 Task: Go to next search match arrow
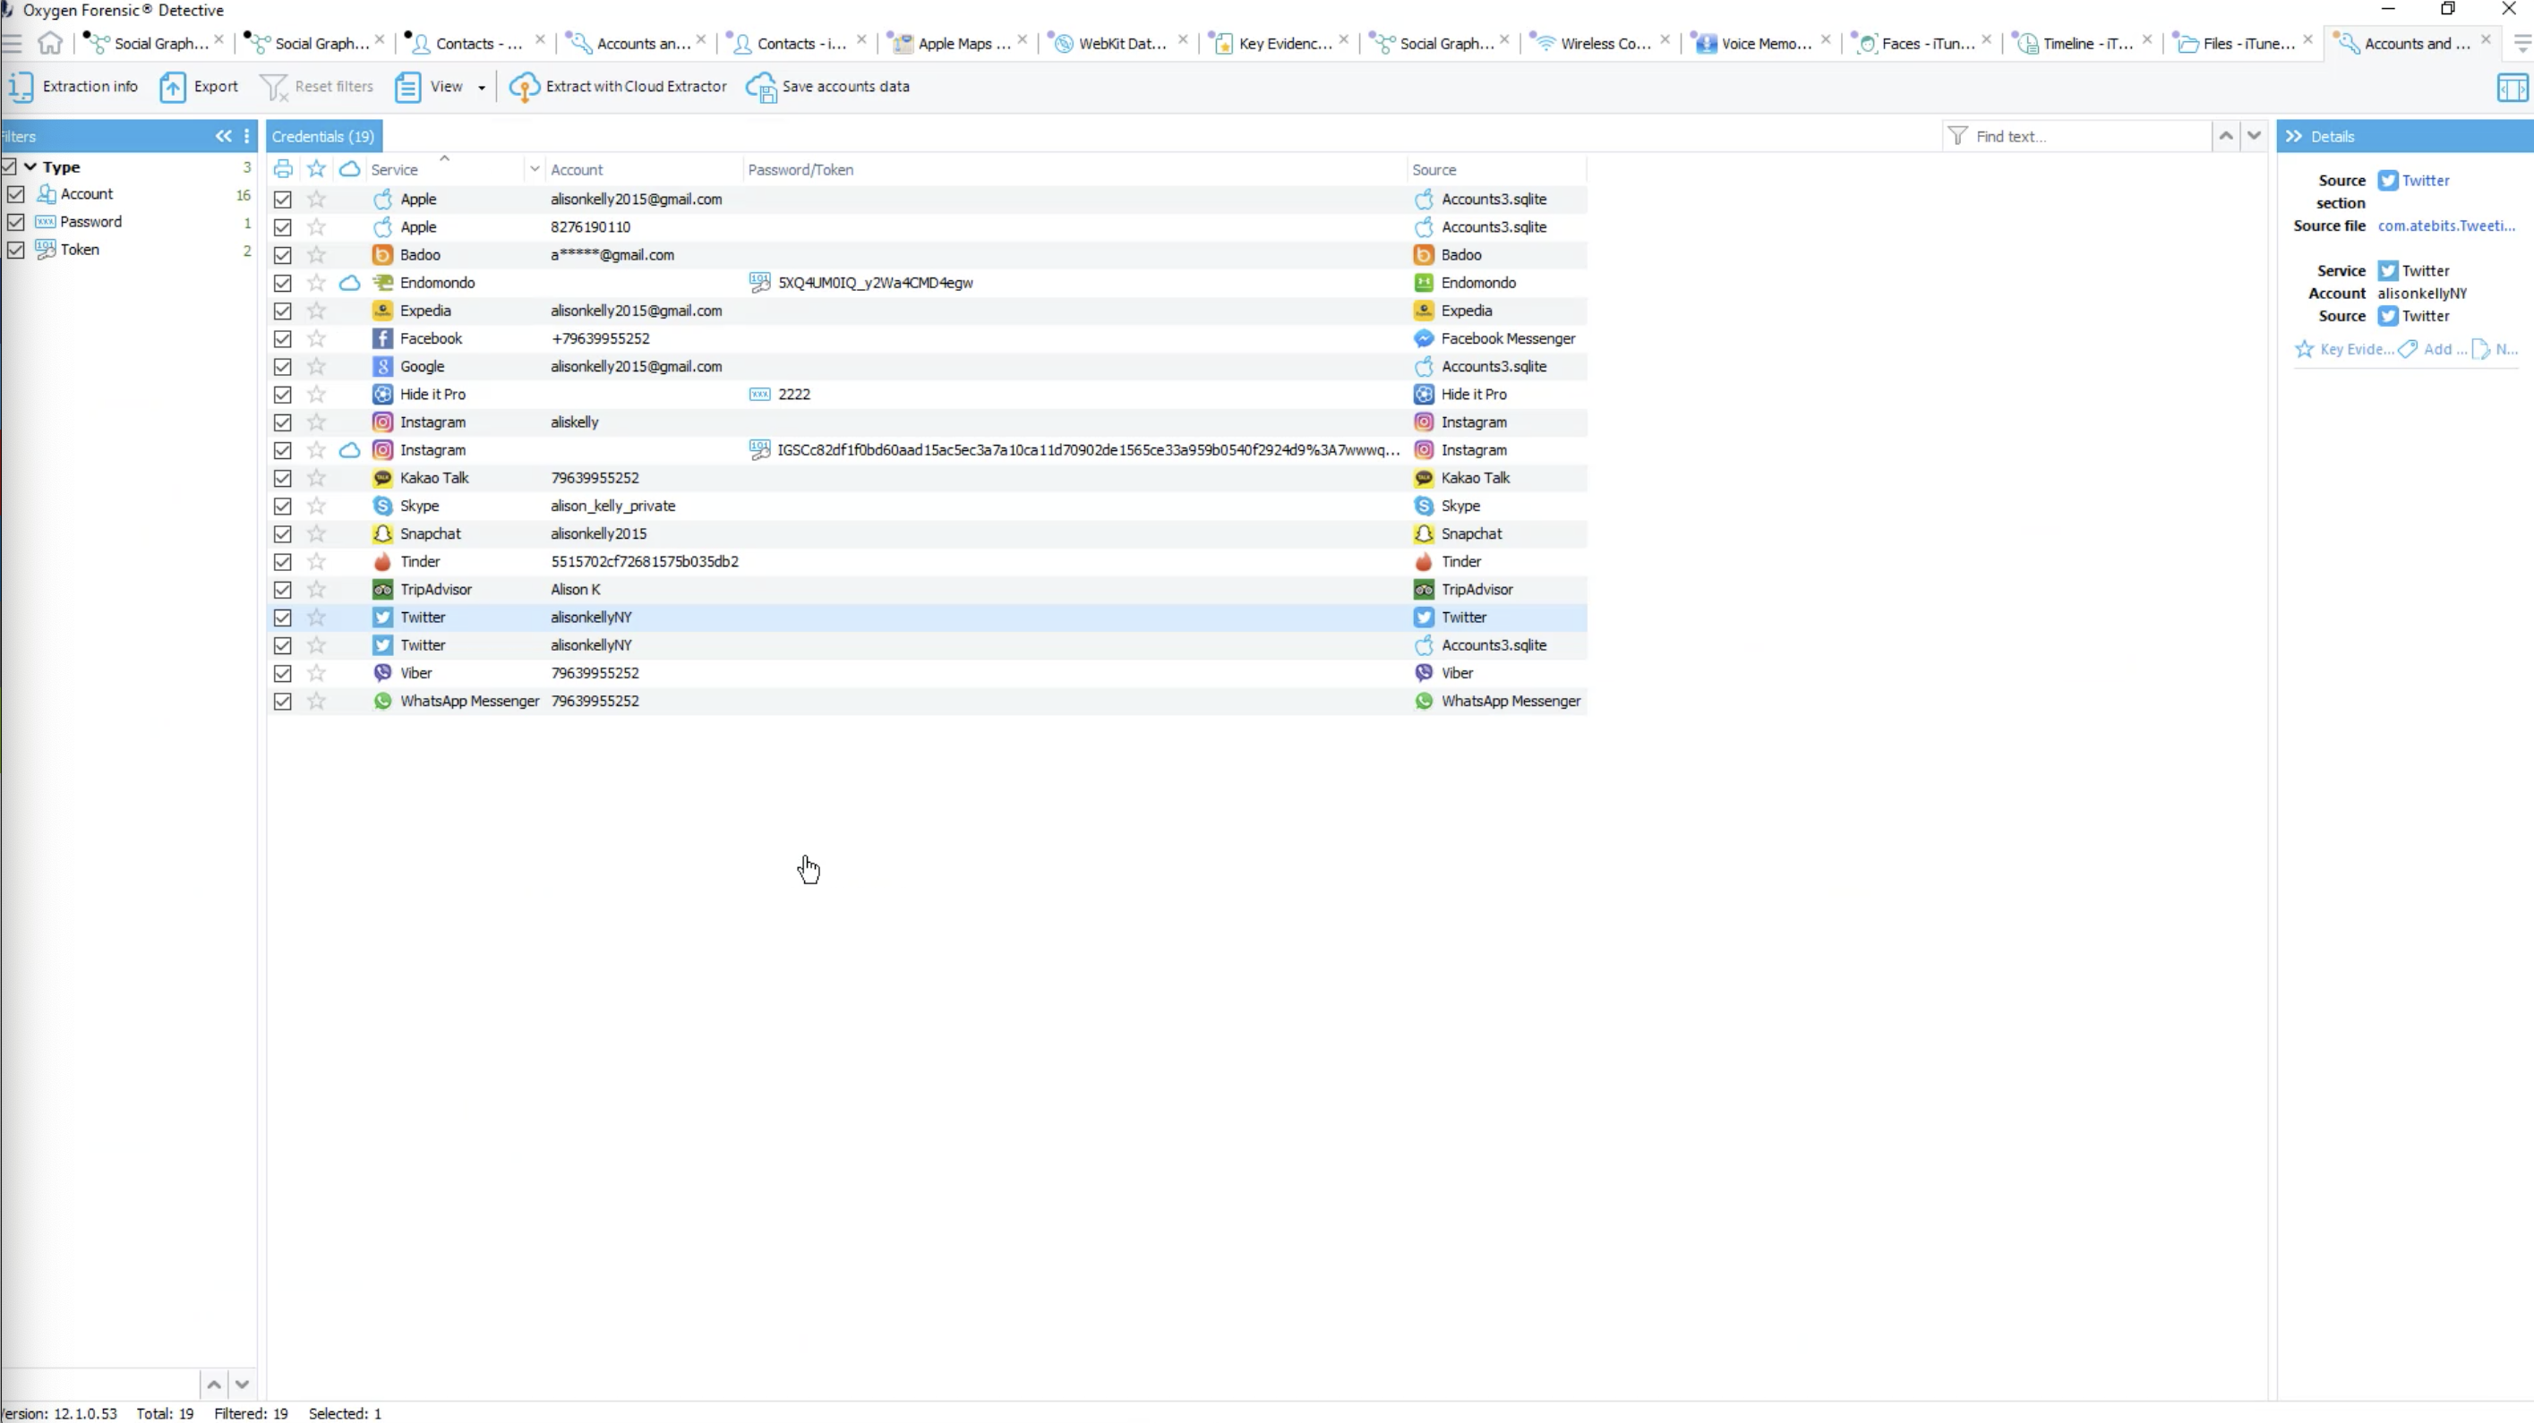[2254, 136]
